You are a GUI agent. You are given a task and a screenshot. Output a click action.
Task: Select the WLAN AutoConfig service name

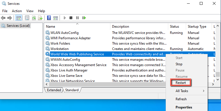(65, 33)
